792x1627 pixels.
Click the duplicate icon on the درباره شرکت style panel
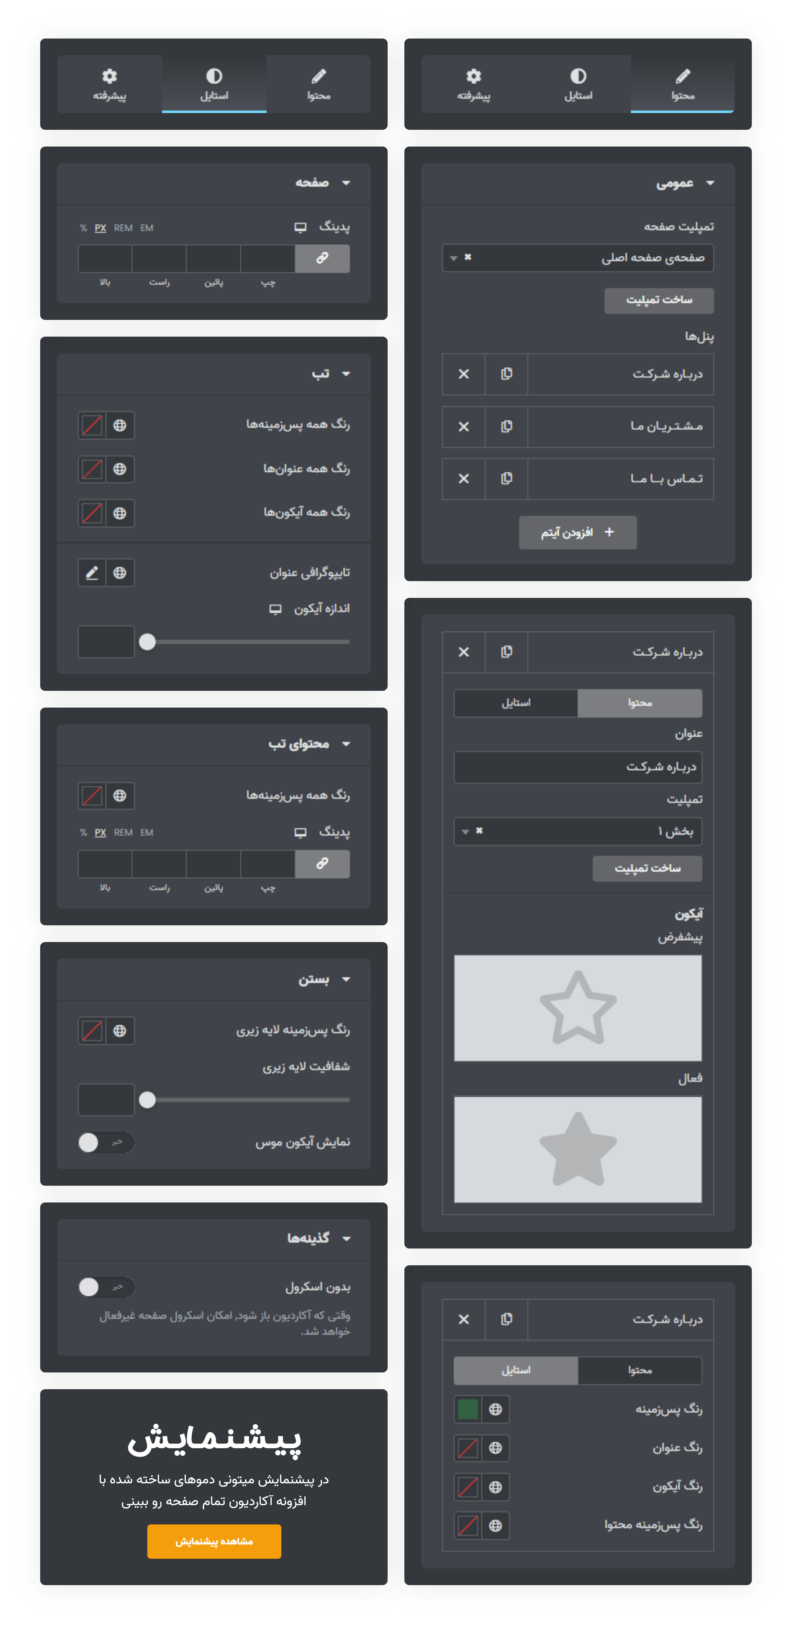click(x=506, y=1319)
